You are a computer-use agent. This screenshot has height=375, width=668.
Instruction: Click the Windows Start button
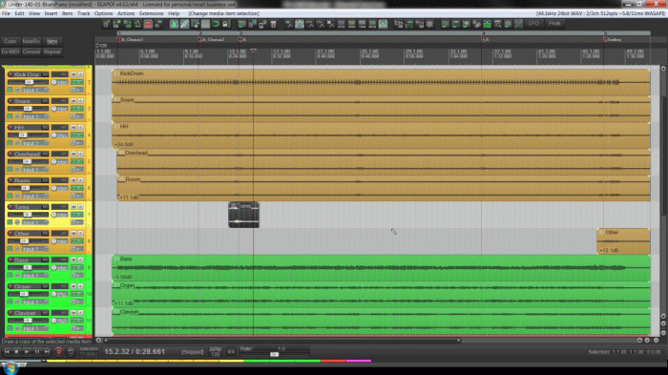point(10,368)
